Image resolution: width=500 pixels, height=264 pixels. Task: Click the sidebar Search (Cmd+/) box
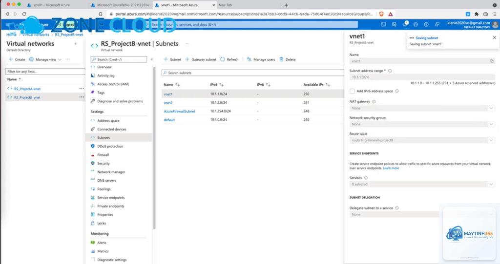tap(119, 59)
